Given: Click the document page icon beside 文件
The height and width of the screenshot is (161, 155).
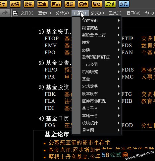Looking at the screenshot, I should point(15,13).
